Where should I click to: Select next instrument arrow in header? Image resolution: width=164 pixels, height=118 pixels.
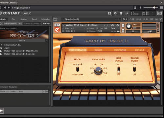coord(108,25)
